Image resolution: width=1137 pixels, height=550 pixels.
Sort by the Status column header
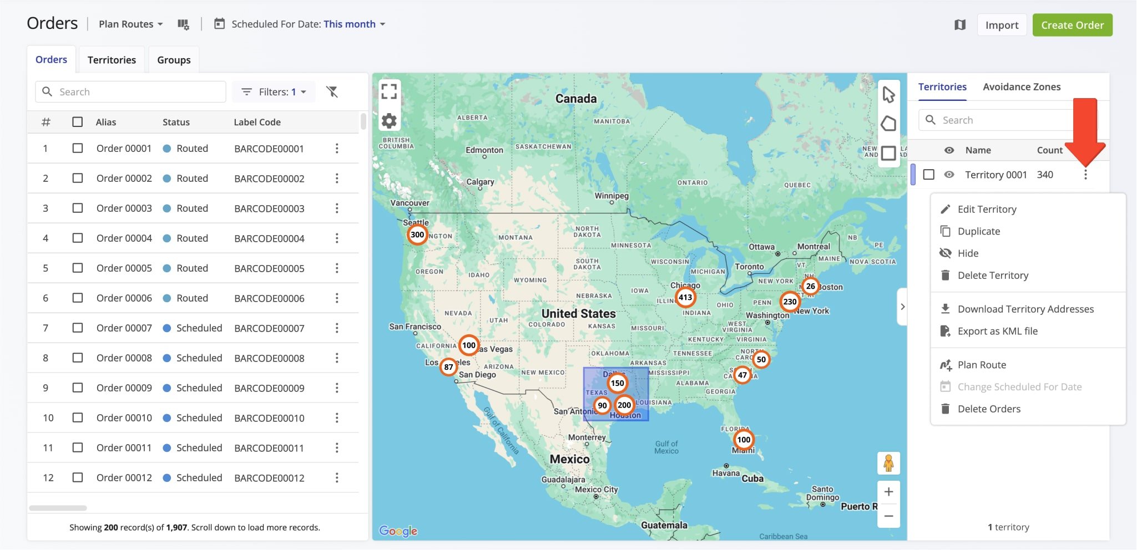pyautogui.click(x=176, y=122)
